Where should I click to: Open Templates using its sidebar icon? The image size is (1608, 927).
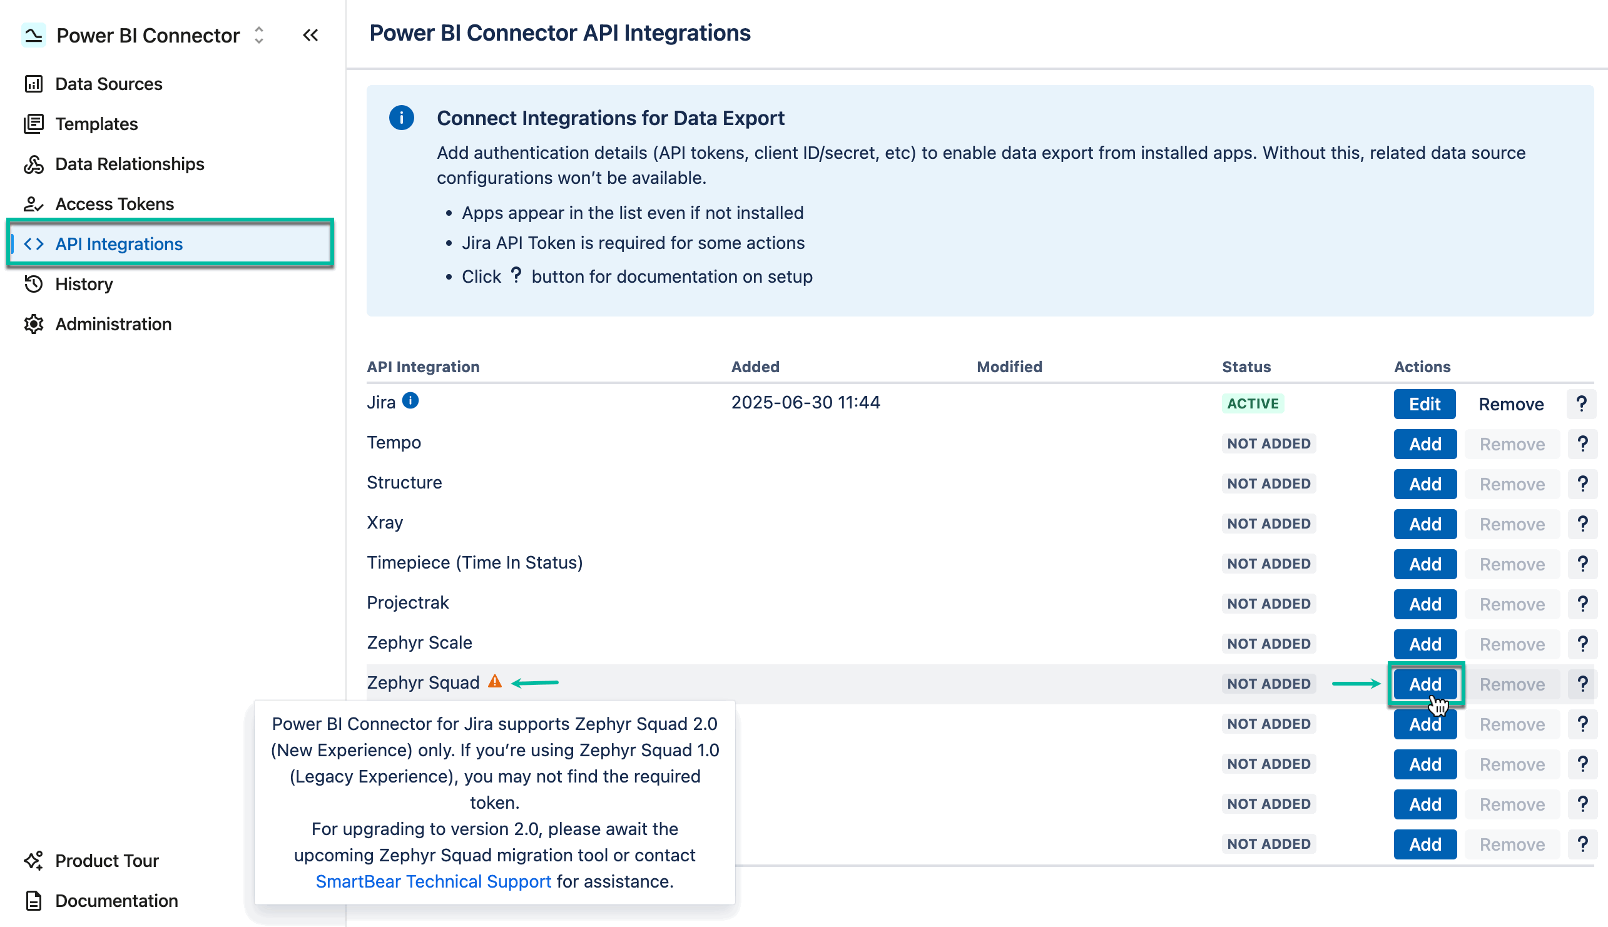[34, 123]
